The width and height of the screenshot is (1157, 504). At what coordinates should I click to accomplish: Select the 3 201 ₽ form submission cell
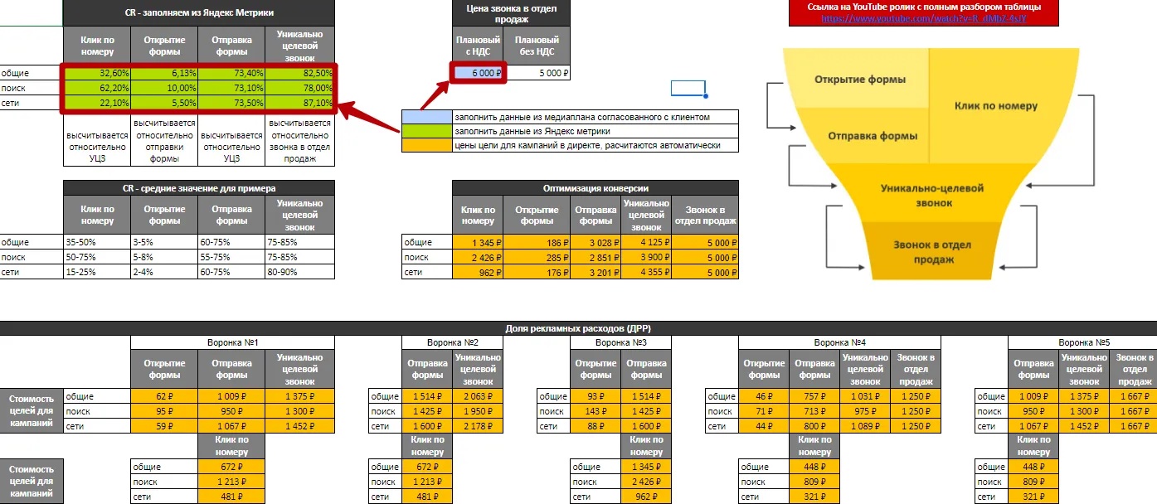596,272
